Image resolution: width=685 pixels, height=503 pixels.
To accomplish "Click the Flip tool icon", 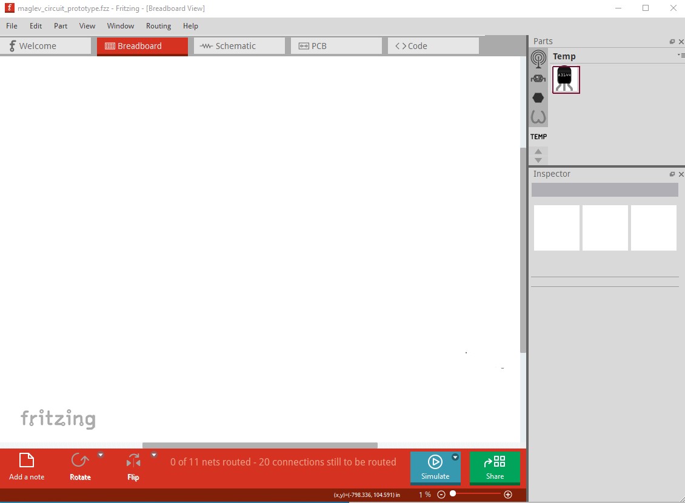I will pos(133,461).
